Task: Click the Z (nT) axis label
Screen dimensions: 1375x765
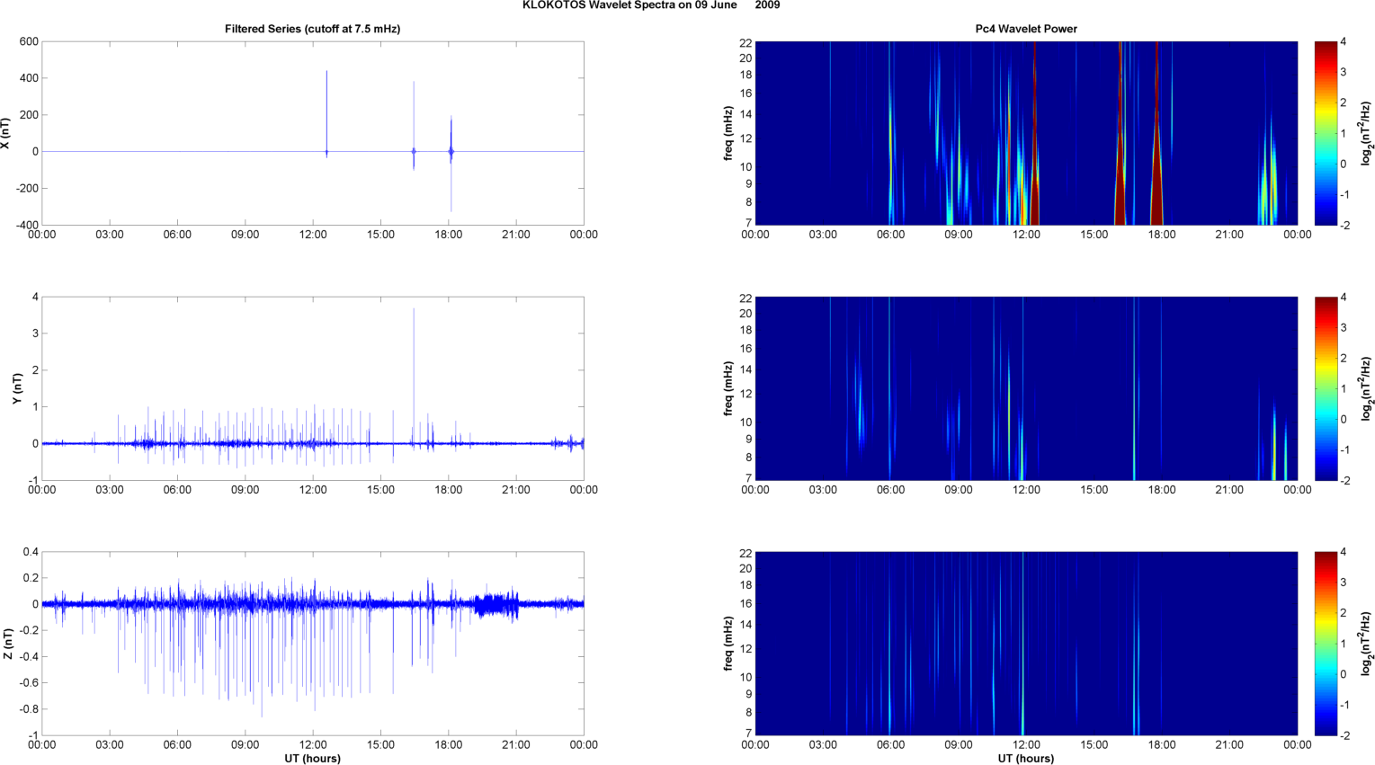Action: tap(9, 644)
